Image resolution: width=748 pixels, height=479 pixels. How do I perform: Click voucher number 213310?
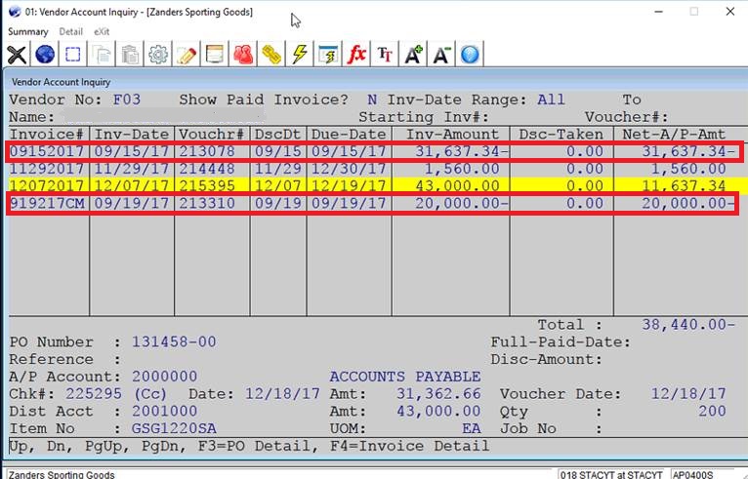click(207, 204)
